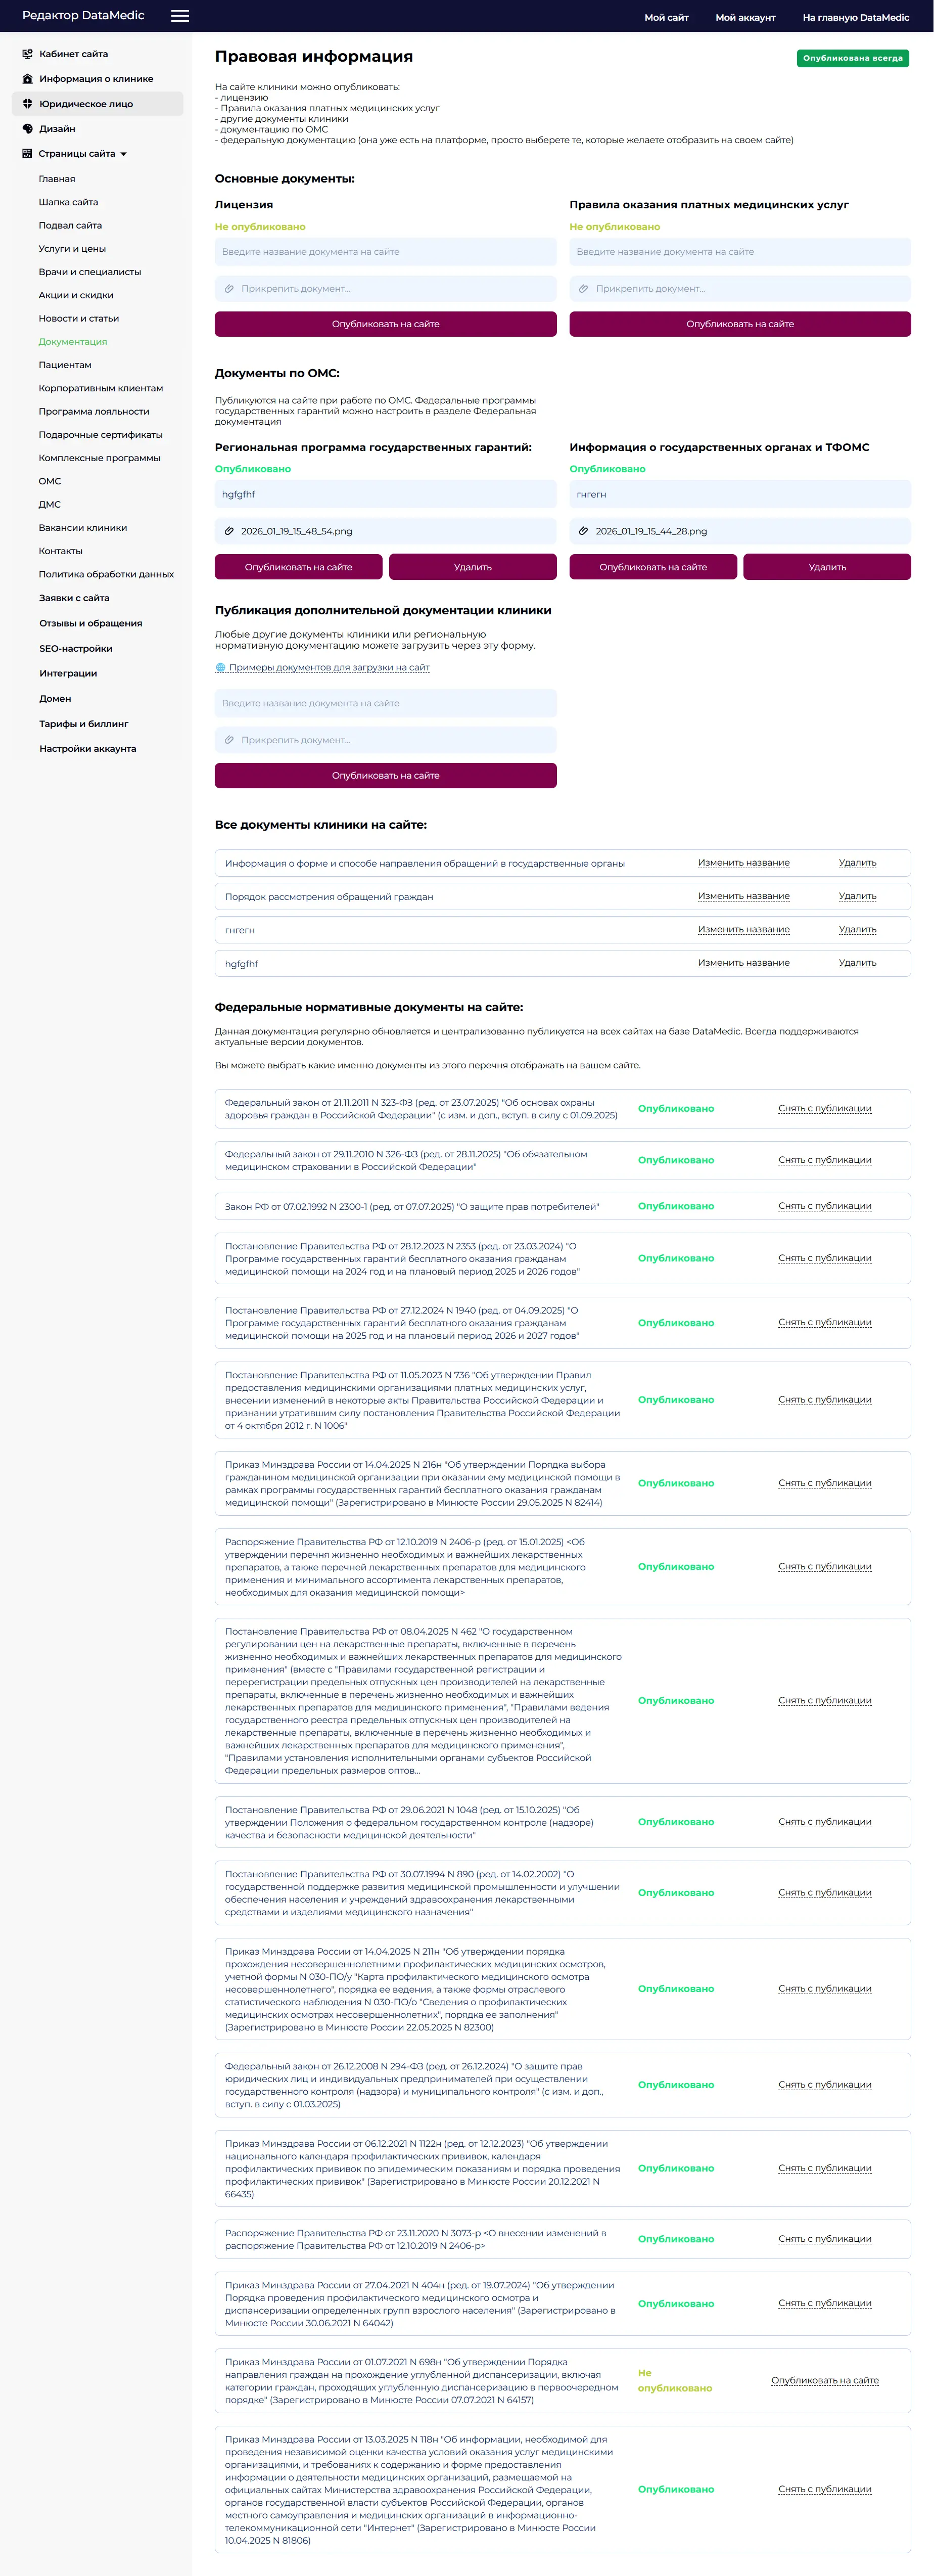
Task: Open the hamburger menu in header
Action: click(180, 16)
